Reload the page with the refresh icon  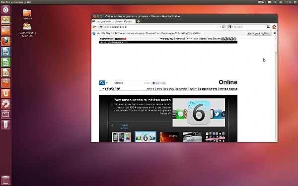(x=223, y=27)
